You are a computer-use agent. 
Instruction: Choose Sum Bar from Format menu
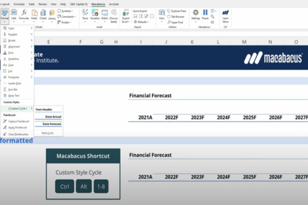tap(17, 89)
